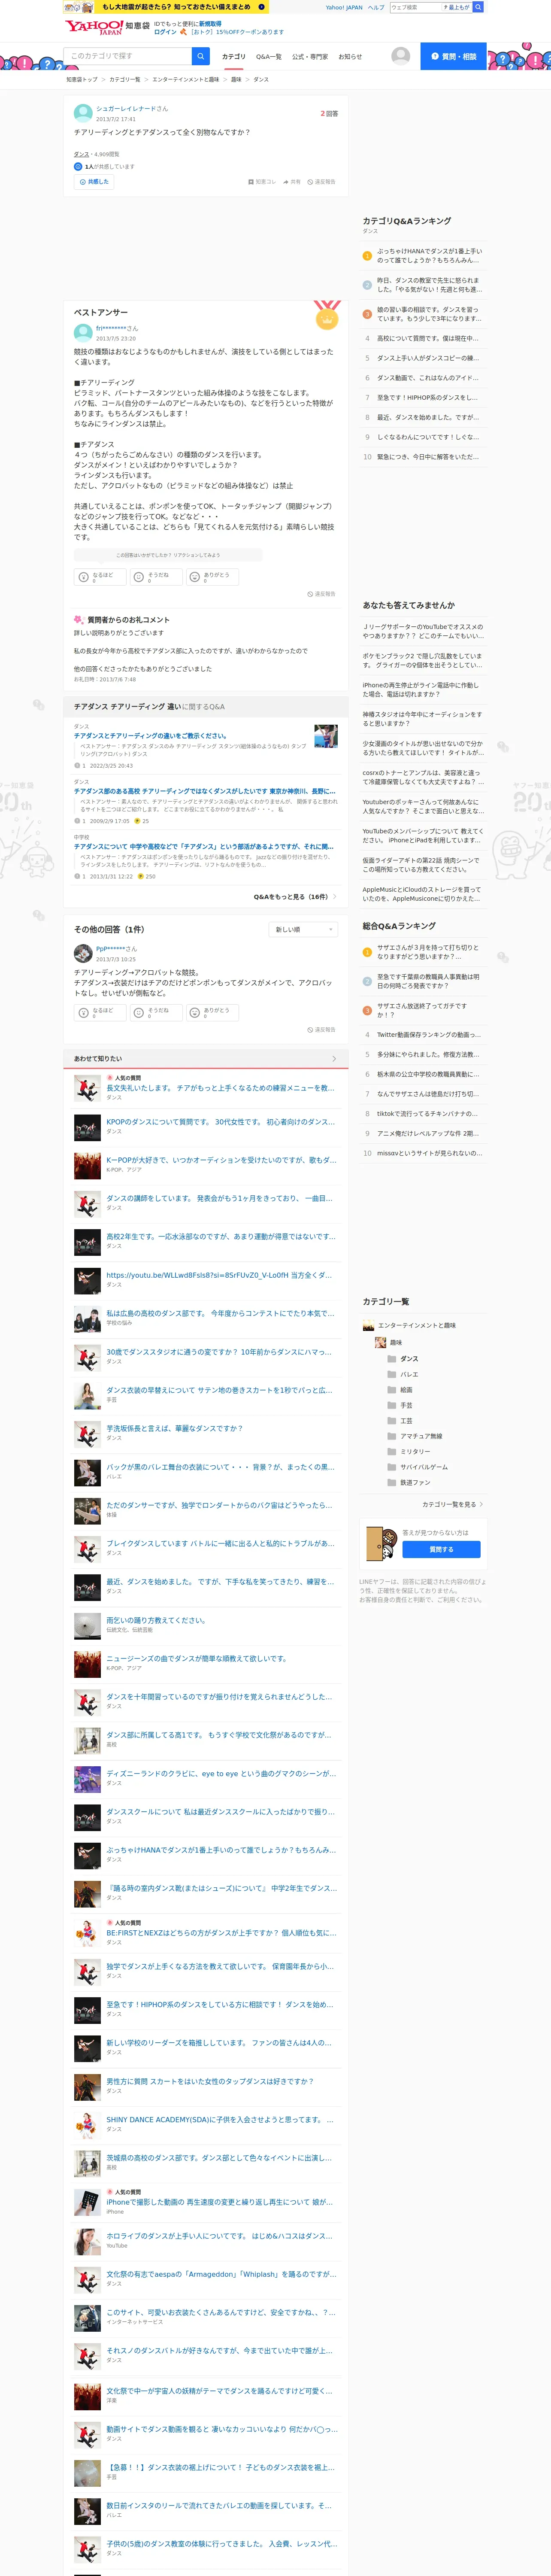Go to エンターテインメントと趣味 breadcrumb
The width and height of the screenshot is (551, 2576).
185,79
